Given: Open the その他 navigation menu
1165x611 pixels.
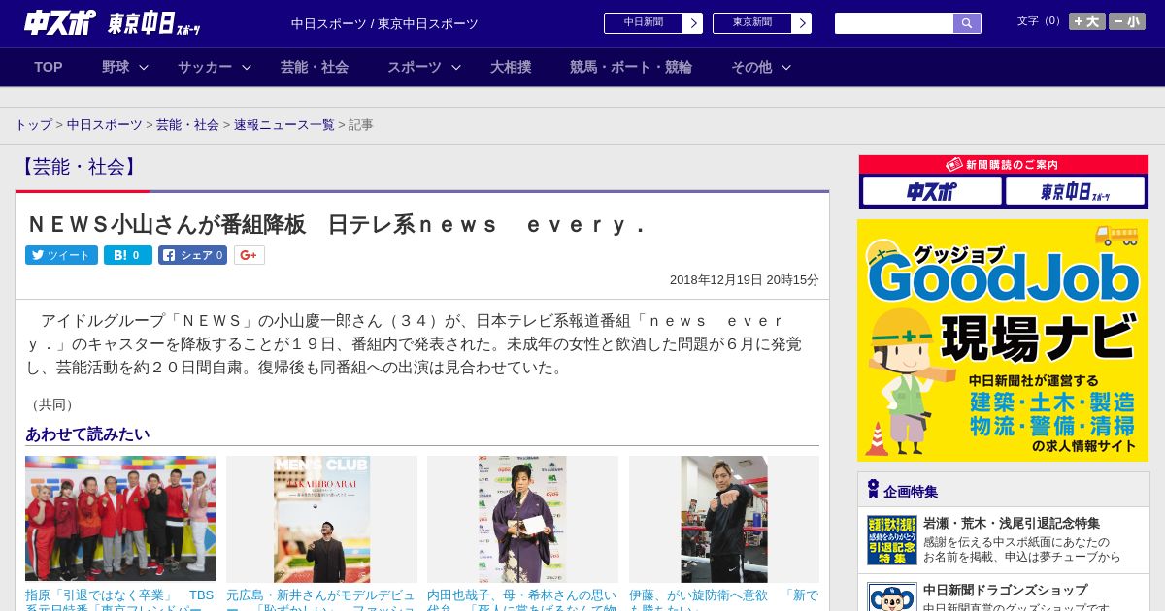Looking at the screenshot, I should [x=751, y=67].
